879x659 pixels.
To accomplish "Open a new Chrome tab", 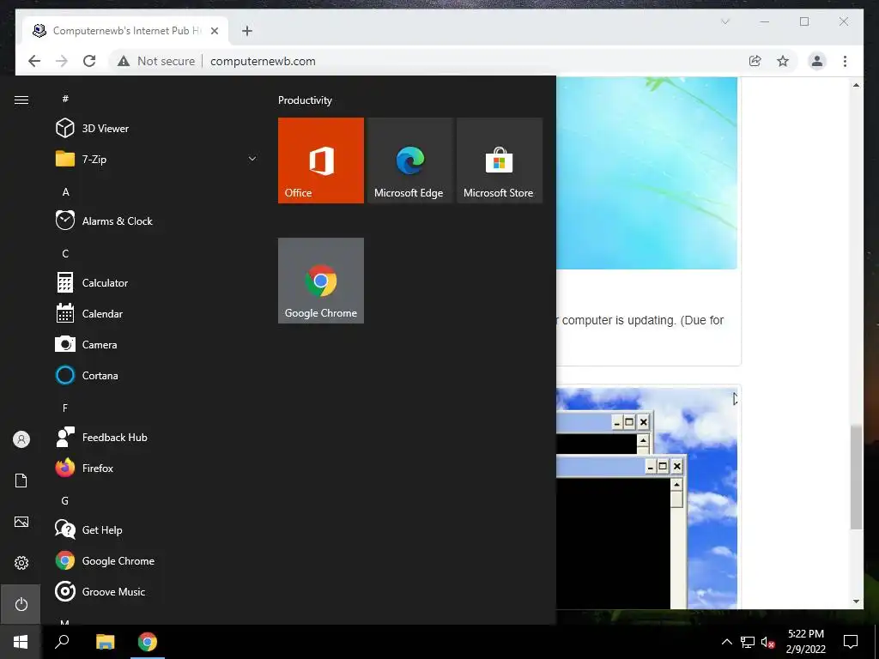I will (x=247, y=31).
